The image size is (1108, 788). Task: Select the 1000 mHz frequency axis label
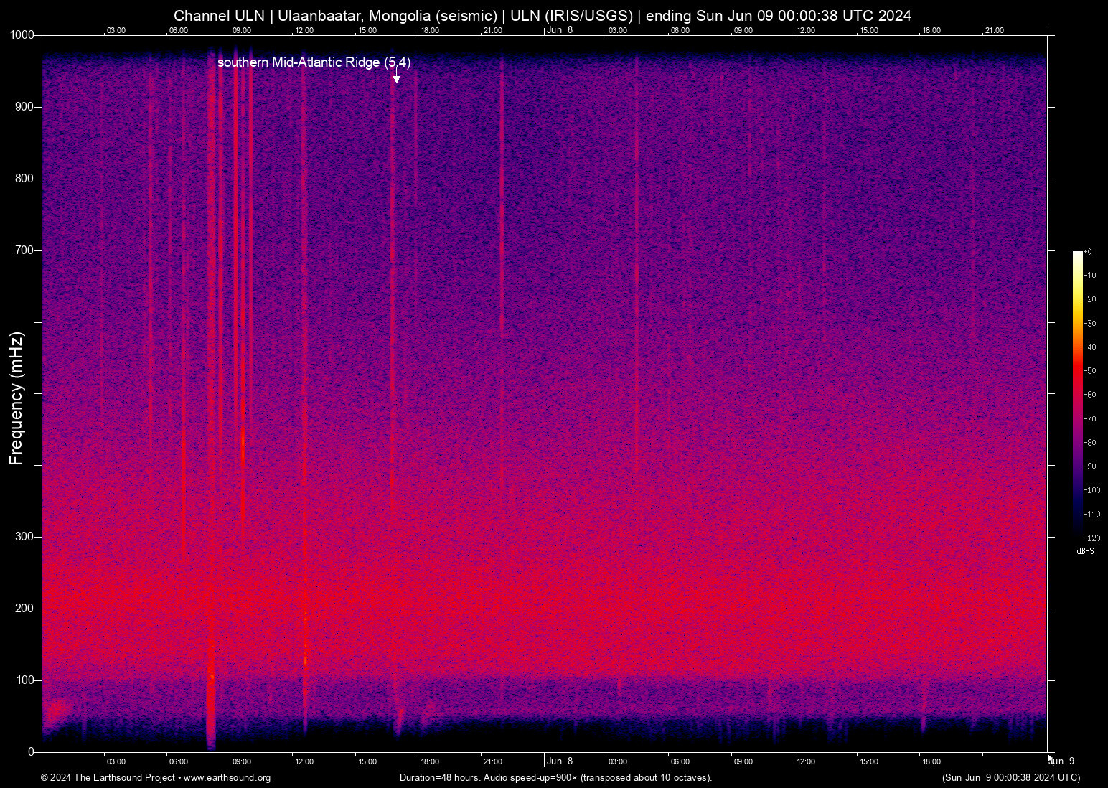click(x=21, y=35)
